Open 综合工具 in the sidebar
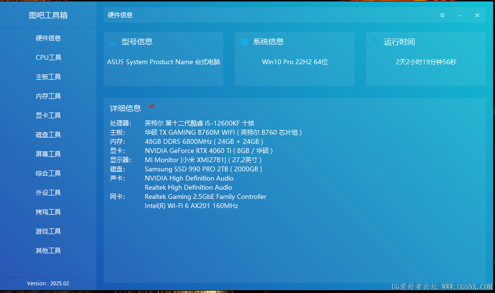Image resolution: width=495 pixels, height=293 pixels. [x=48, y=173]
